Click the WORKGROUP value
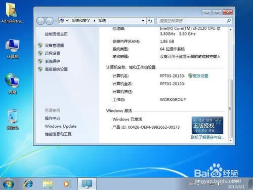Image resolution: width=253 pixels, height=190 pixels. click(173, 99)
